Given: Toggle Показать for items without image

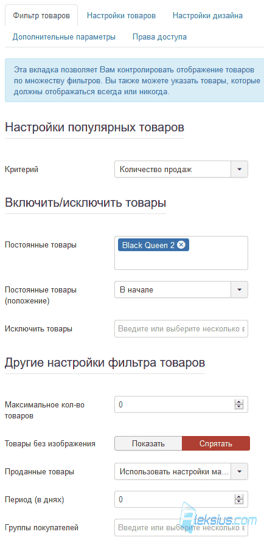Looking at the screenshot, I should tap(148, 443).
